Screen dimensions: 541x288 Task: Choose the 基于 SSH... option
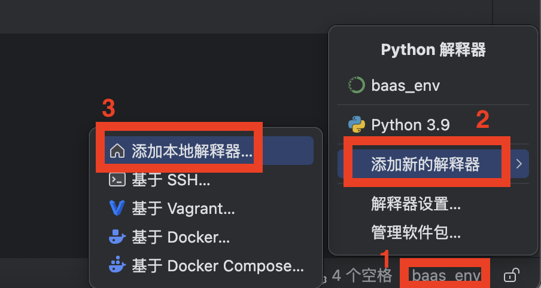(x=171, y=179)
